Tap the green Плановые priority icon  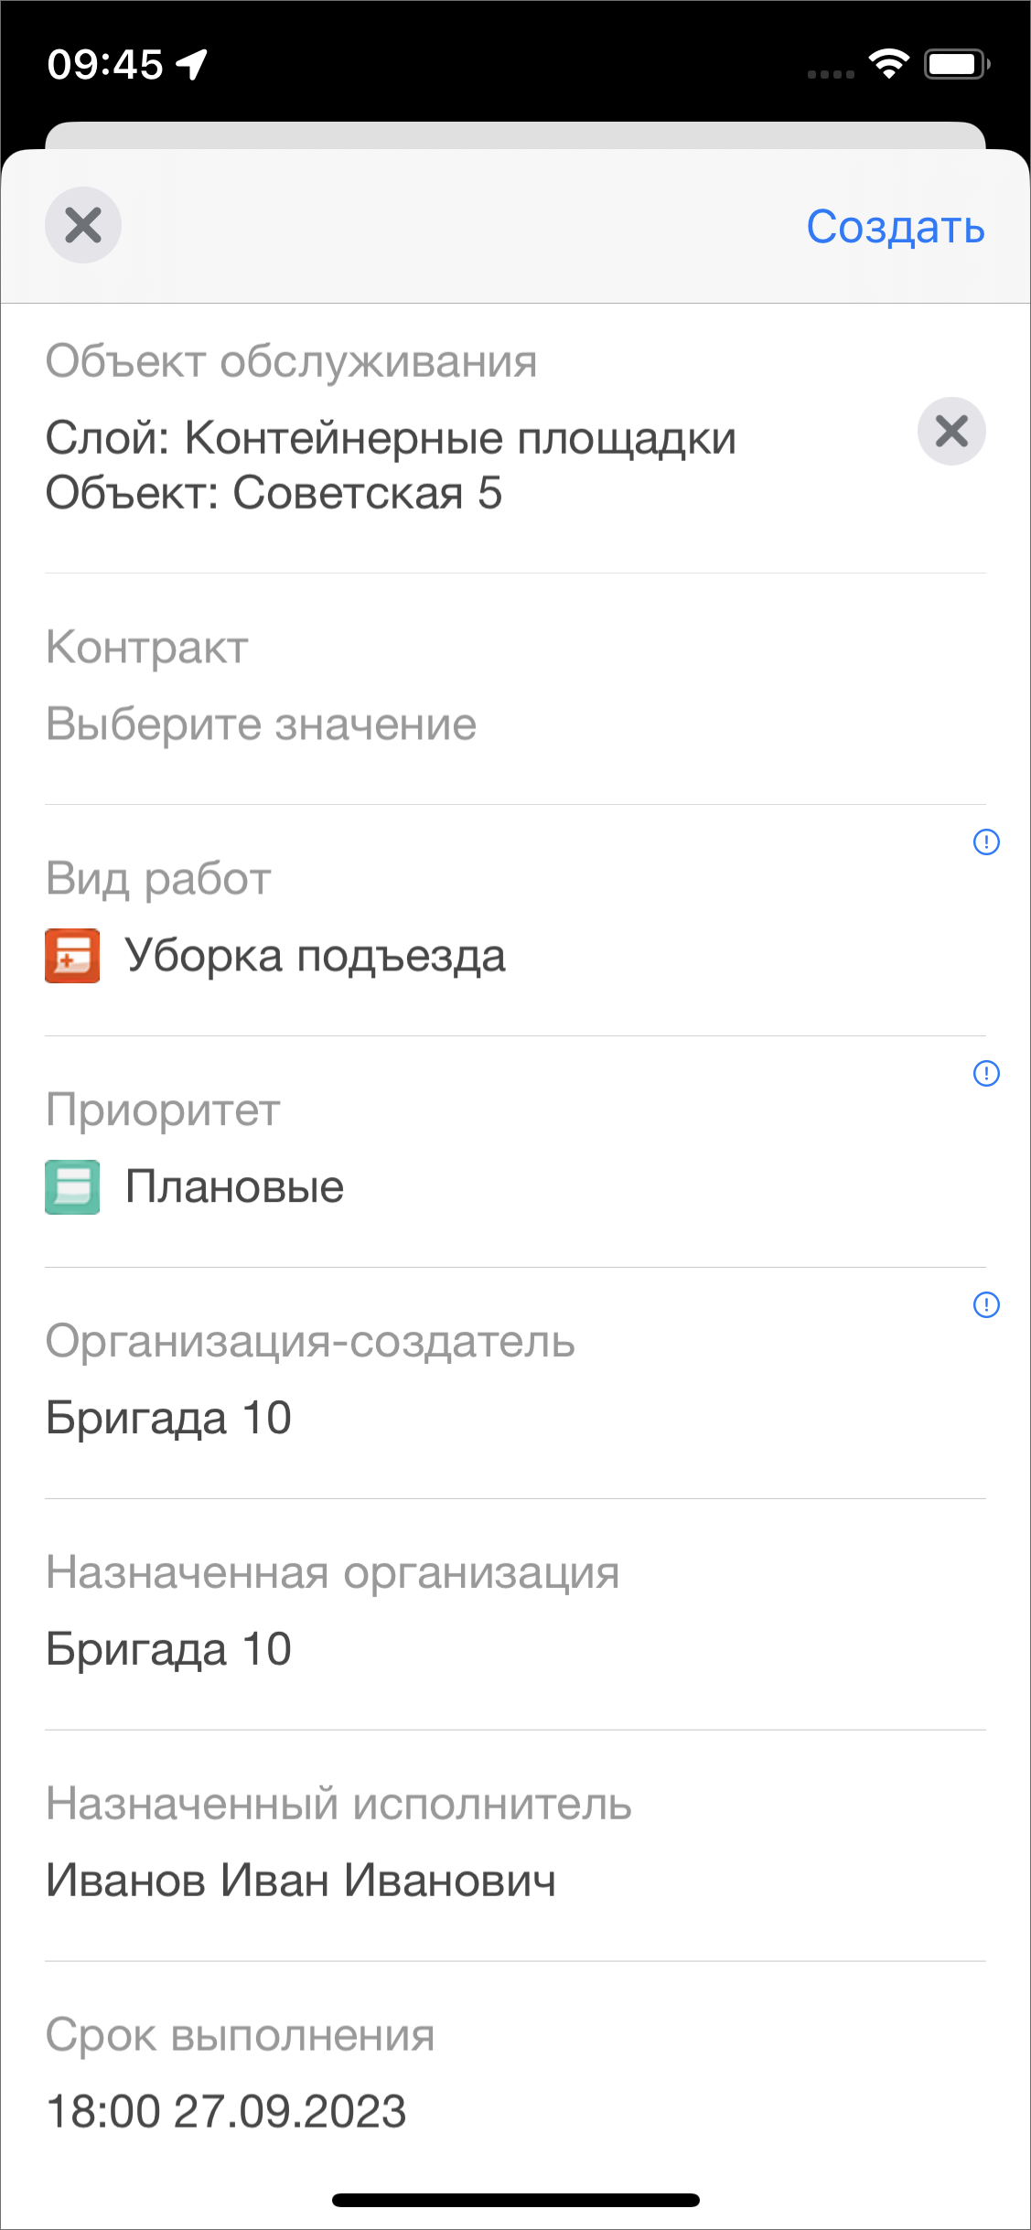[72, 1187]
